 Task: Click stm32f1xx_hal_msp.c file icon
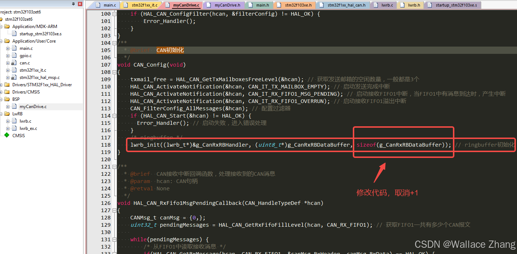click(x=14, y=78)
